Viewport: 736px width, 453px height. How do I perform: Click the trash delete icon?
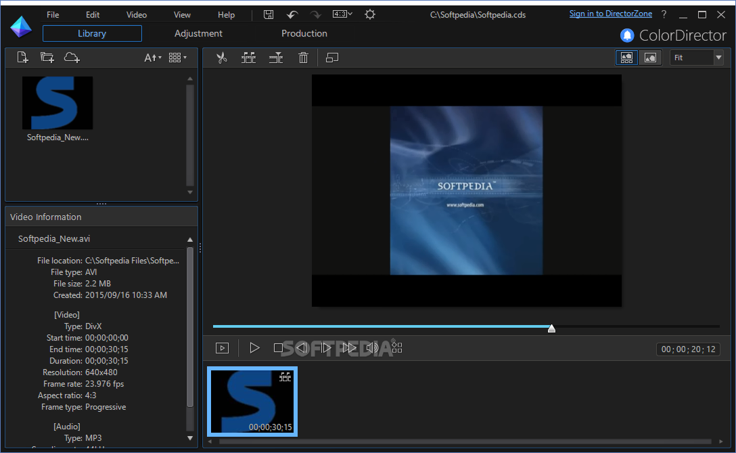tap(303, 58)
